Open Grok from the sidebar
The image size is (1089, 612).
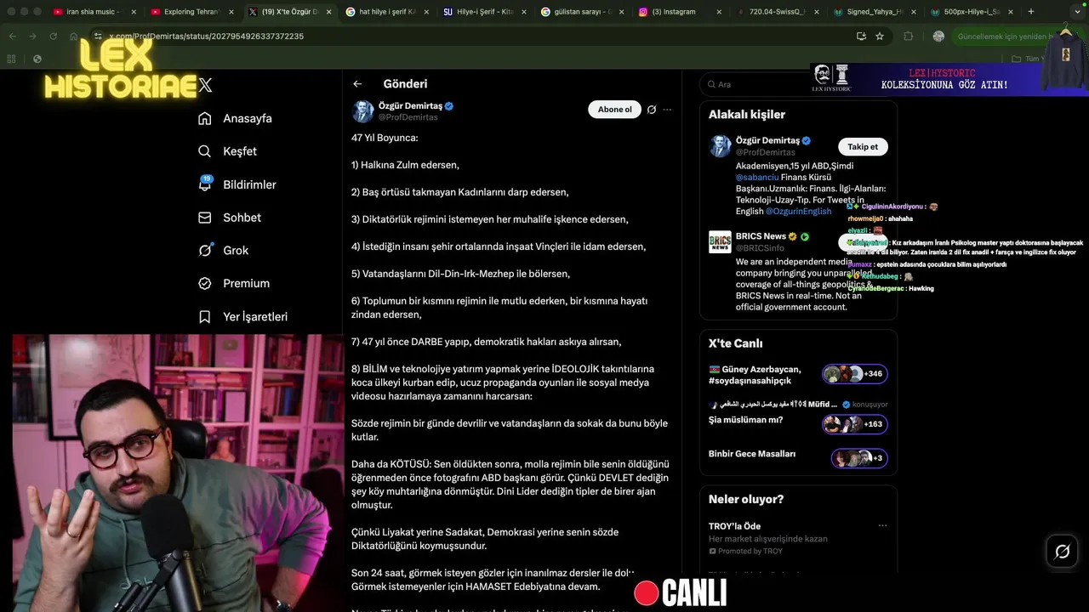223,250
